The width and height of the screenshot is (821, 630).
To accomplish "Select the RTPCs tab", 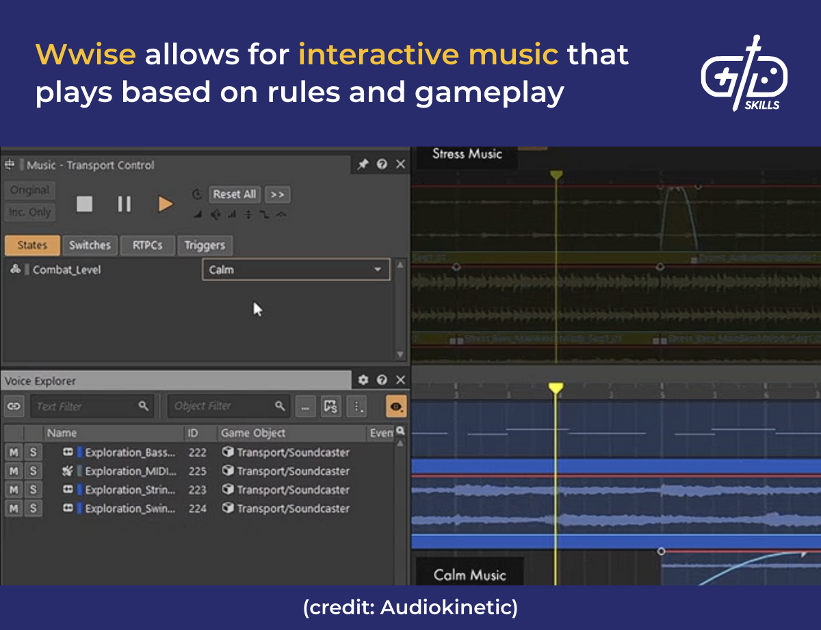I will 147,245.
